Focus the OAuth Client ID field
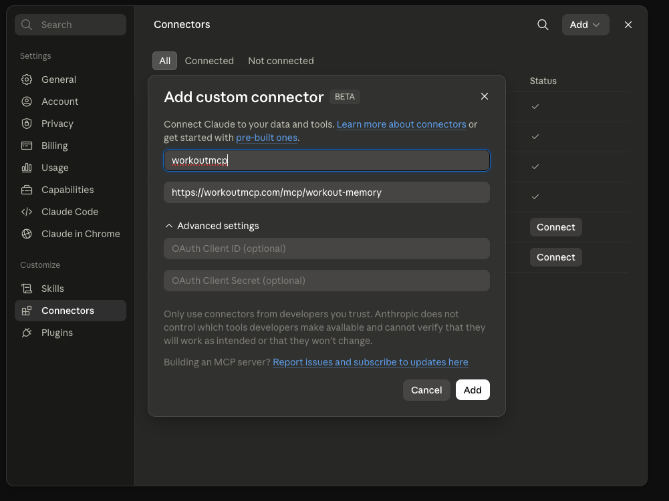The width and height of the screenshot is (669, 501). pyautogui.click(x=327, y=248)
